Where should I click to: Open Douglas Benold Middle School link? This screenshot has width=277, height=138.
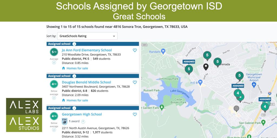point(86,82)
